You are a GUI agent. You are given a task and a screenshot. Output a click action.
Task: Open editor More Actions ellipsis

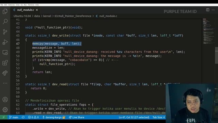pos(213,10)
